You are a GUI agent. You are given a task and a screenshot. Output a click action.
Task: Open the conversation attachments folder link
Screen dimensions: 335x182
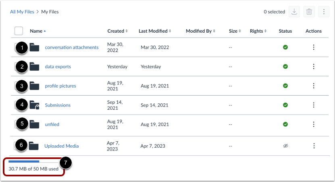tap(72, 47)
